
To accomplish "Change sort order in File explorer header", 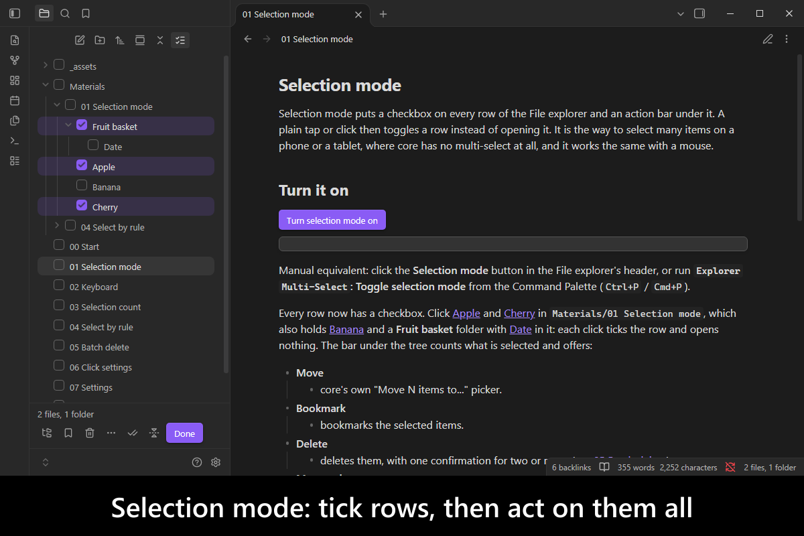I will [120, 40].
